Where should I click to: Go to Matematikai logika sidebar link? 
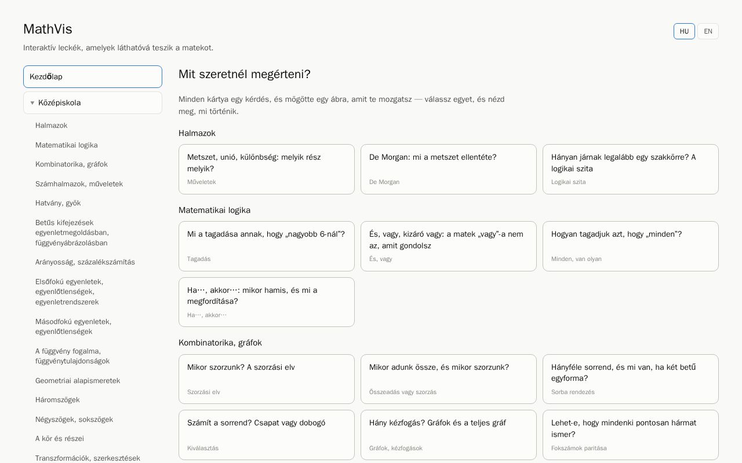click(66, 145)
